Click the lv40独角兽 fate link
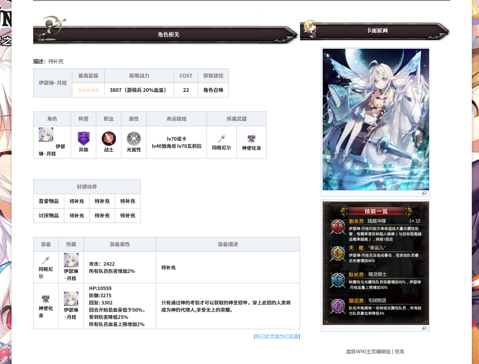This screenshot has width=479, height=364. pyautogui.click(x=164, y=146)
